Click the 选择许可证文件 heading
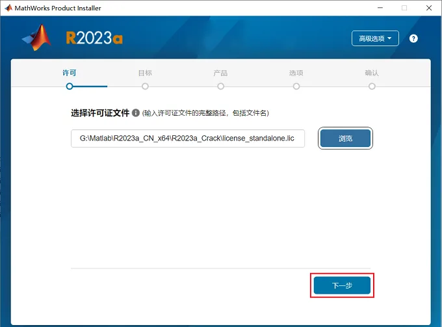The image size is (442, 327). pos(100,113)
